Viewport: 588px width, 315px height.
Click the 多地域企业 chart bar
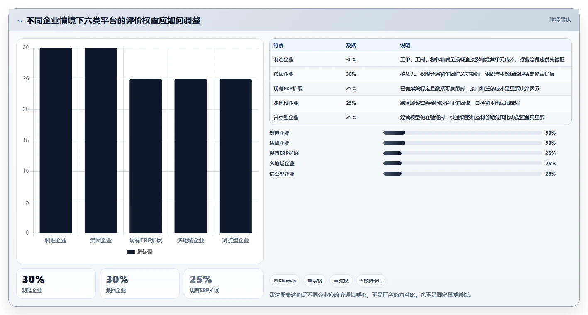190,156
